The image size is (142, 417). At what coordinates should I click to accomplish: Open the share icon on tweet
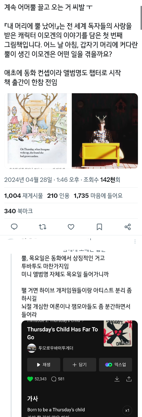click(x=128, y=227)
